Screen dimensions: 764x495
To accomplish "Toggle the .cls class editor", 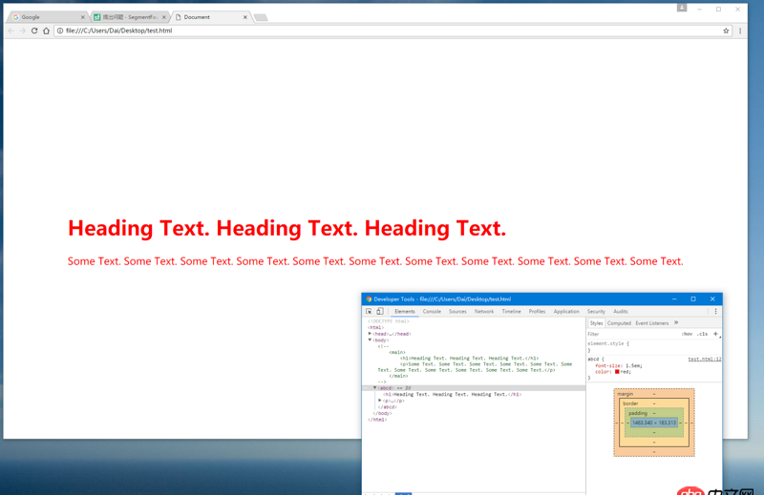I will 702,334.
